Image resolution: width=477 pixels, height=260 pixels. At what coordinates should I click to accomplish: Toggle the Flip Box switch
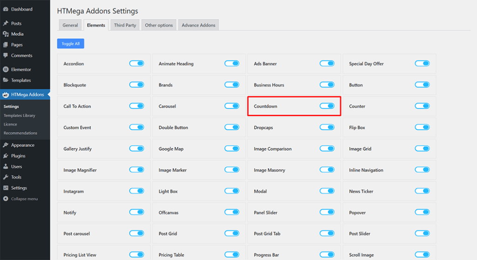422,127
